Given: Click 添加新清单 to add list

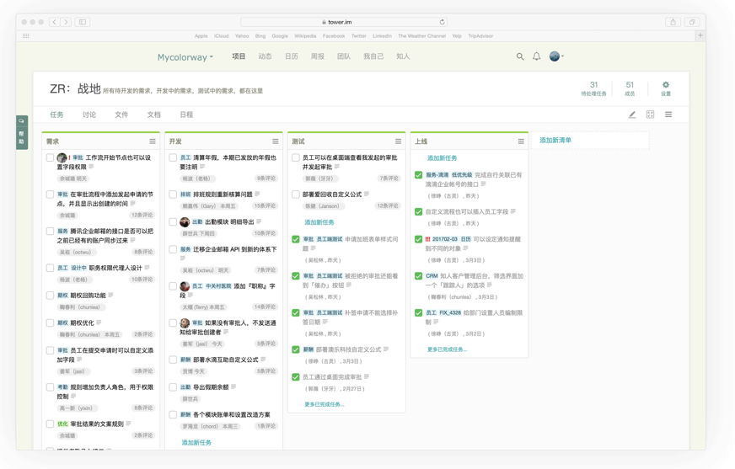Looking at the screenshot, I should click(x=555, y=141).
